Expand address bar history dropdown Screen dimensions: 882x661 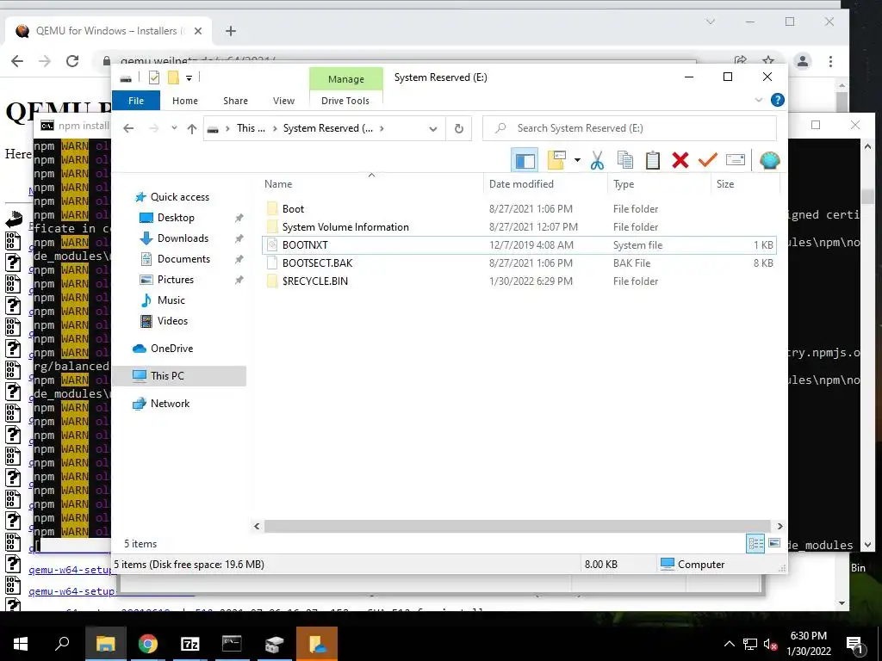pyautogui.click(x=432, y=129)
